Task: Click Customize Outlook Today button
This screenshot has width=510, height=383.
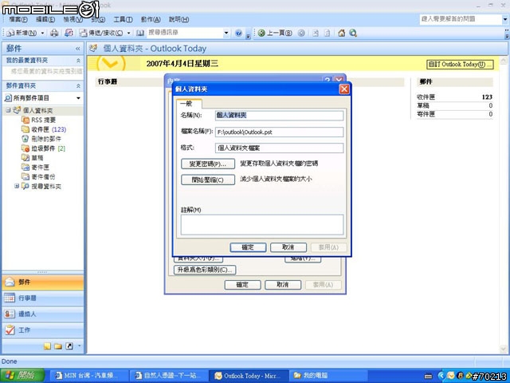Action: point(460,64)
